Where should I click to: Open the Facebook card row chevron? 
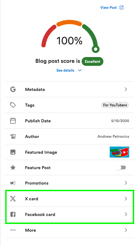(126, 214)
